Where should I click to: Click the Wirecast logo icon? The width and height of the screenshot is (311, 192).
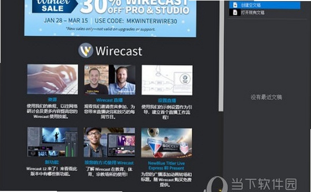tap(86, 50)
